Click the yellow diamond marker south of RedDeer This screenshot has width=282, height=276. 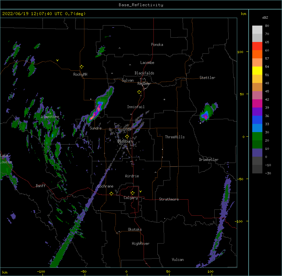[139, 92]
